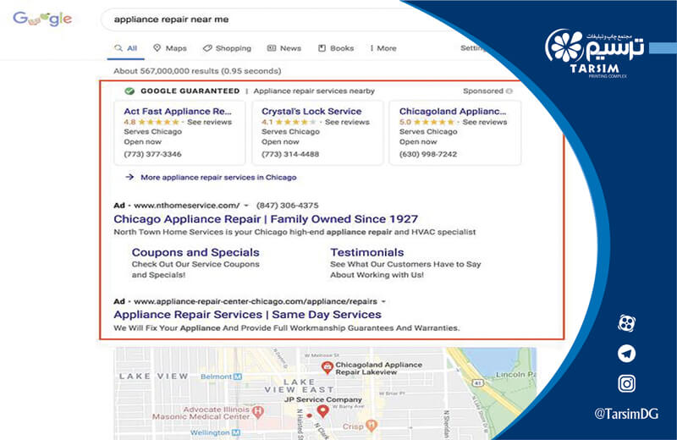The height and width of the screenshot is (440, 677).
Task: Select the Act Fast Appliance Repair card
Action: tap(179, 133)
